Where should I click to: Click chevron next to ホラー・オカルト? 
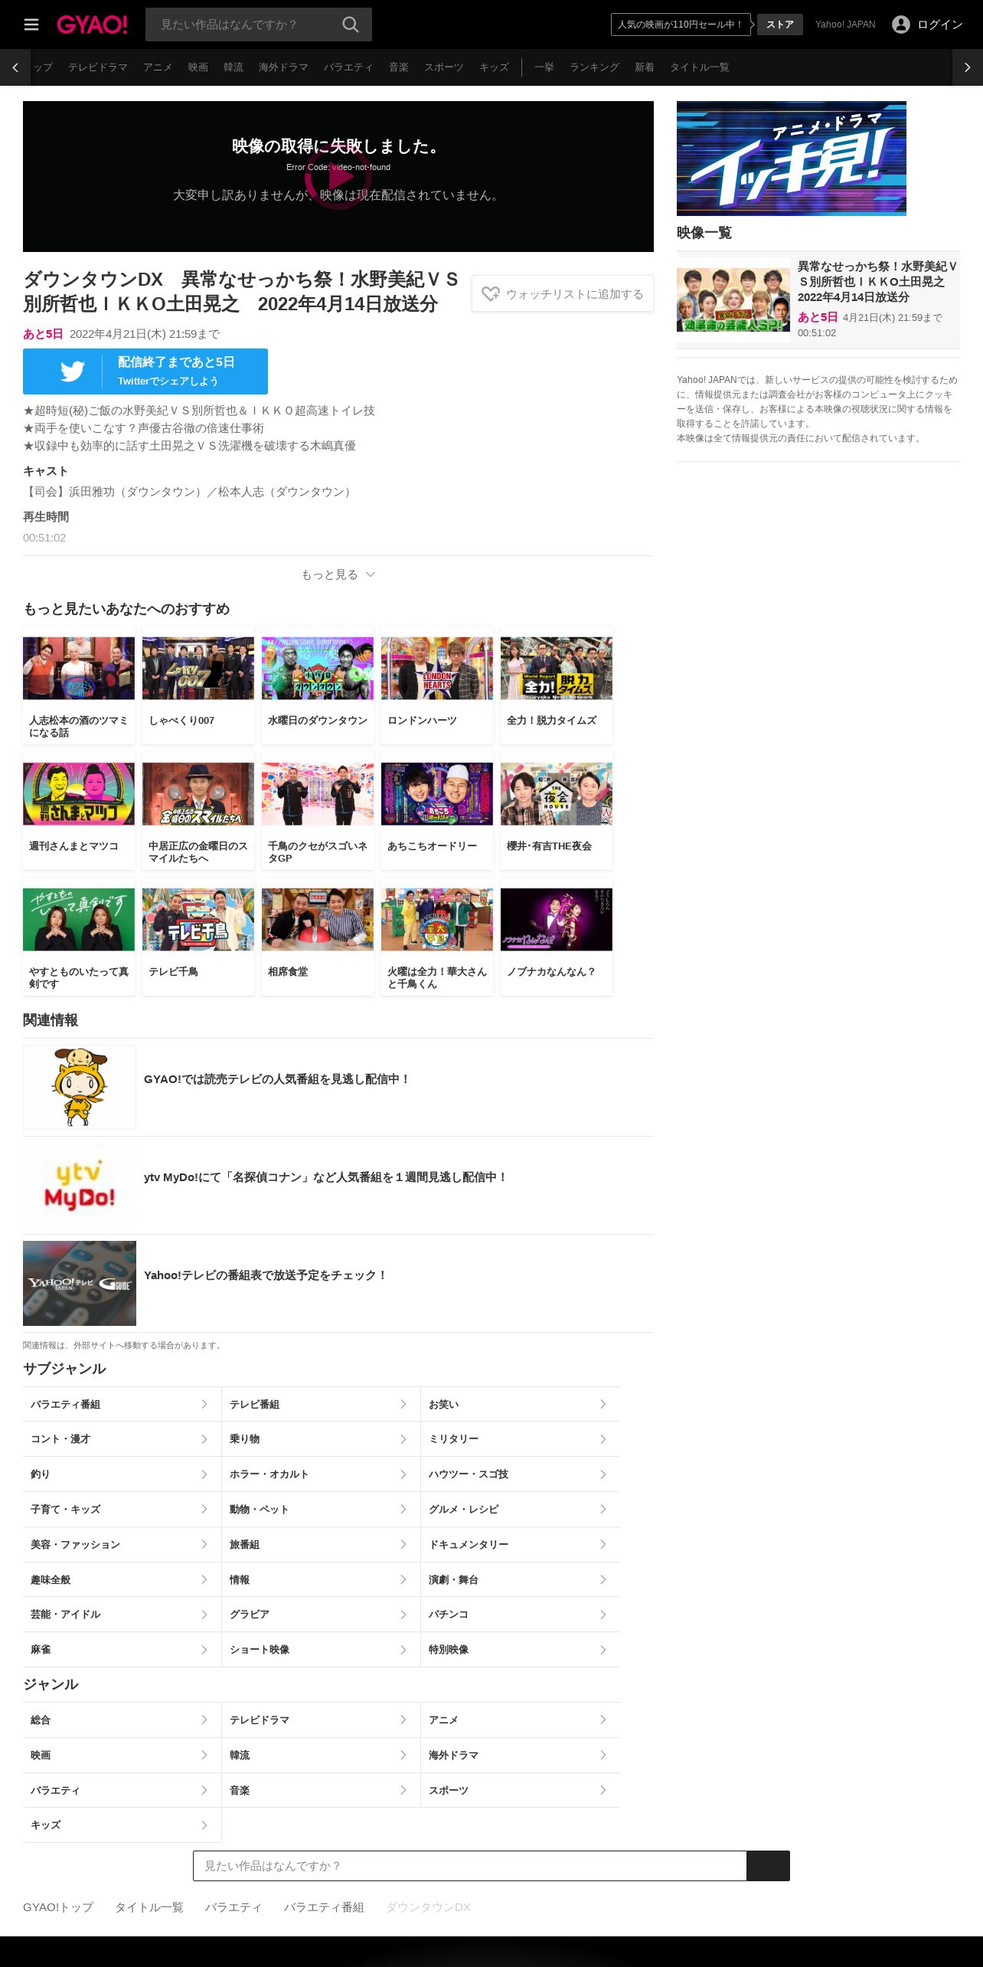click(403, 1474)
